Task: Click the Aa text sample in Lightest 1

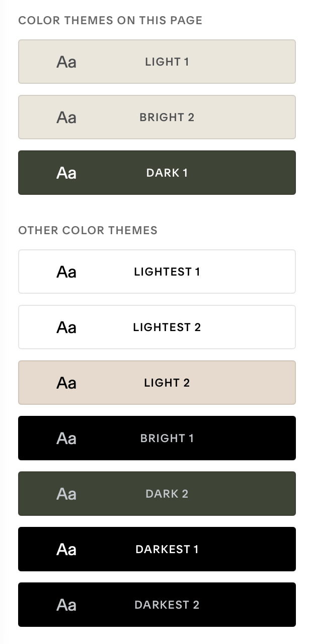Action: (x=66, y=272)
